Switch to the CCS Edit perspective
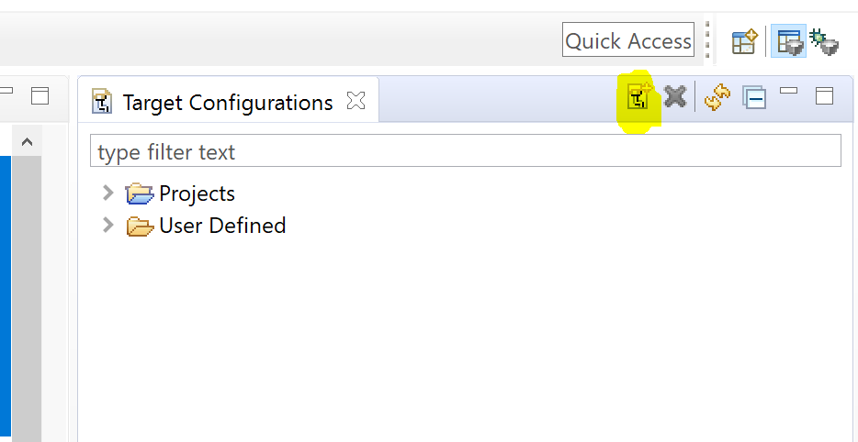This screenshot has width=858, height=442. coord(788,41)
